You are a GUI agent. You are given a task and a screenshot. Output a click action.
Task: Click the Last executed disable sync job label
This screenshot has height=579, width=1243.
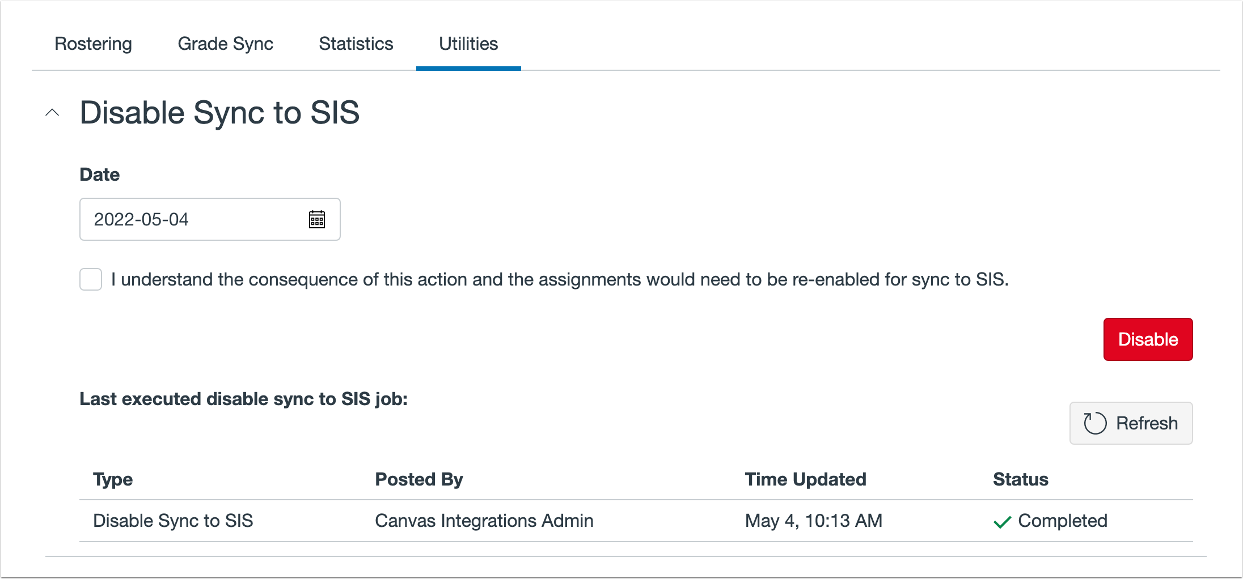[243, 399]
